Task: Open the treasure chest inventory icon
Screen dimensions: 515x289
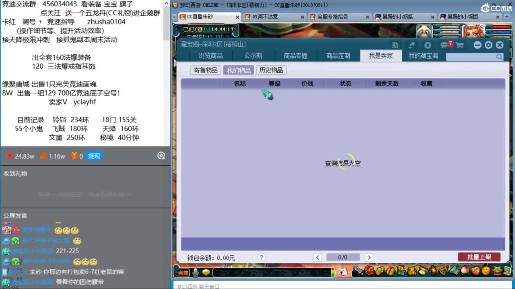Action: 369,270
